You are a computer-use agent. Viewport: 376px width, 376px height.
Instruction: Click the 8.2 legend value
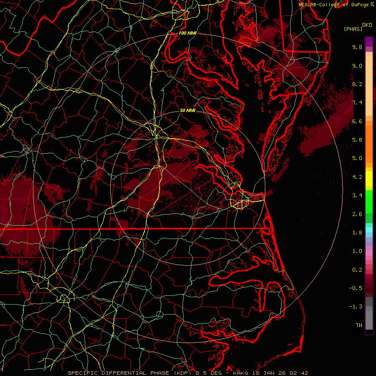pos(357,84)
